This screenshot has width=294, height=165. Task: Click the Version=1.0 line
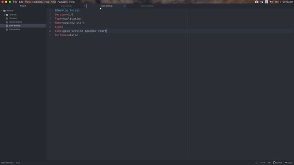(x=64, y=15)
